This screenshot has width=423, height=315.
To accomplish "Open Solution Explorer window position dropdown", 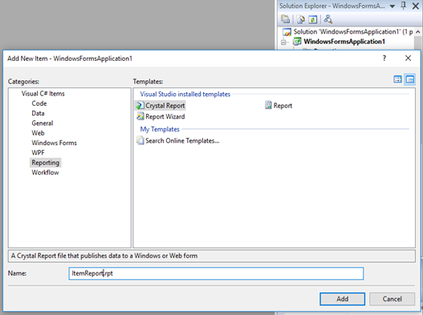I will [392, 6].
